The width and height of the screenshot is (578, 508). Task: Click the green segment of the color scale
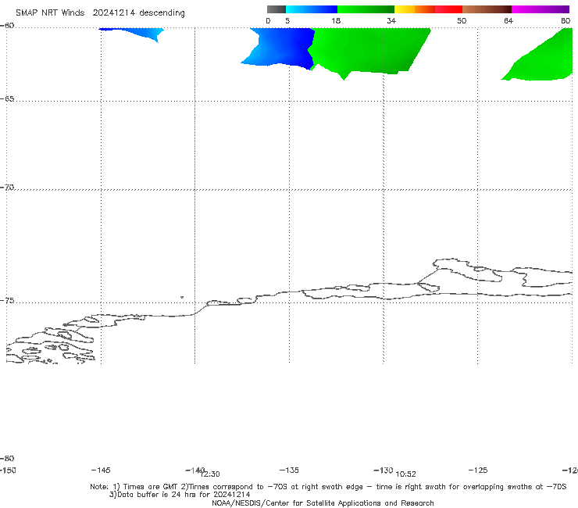366,9
